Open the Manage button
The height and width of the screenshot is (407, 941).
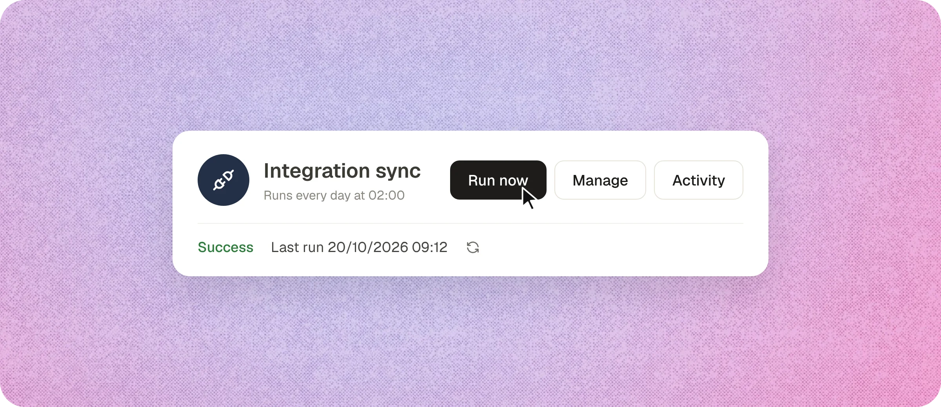point(600,180)
